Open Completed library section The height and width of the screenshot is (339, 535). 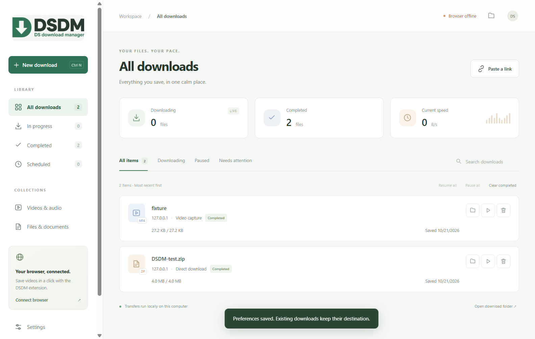[48, 145]
